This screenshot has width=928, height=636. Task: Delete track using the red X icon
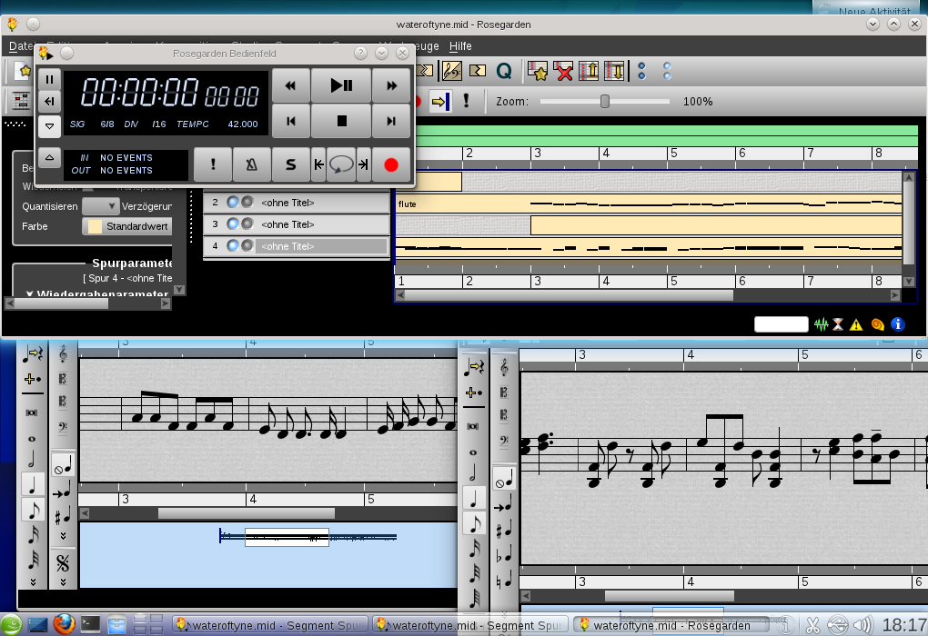pos(563,72)
